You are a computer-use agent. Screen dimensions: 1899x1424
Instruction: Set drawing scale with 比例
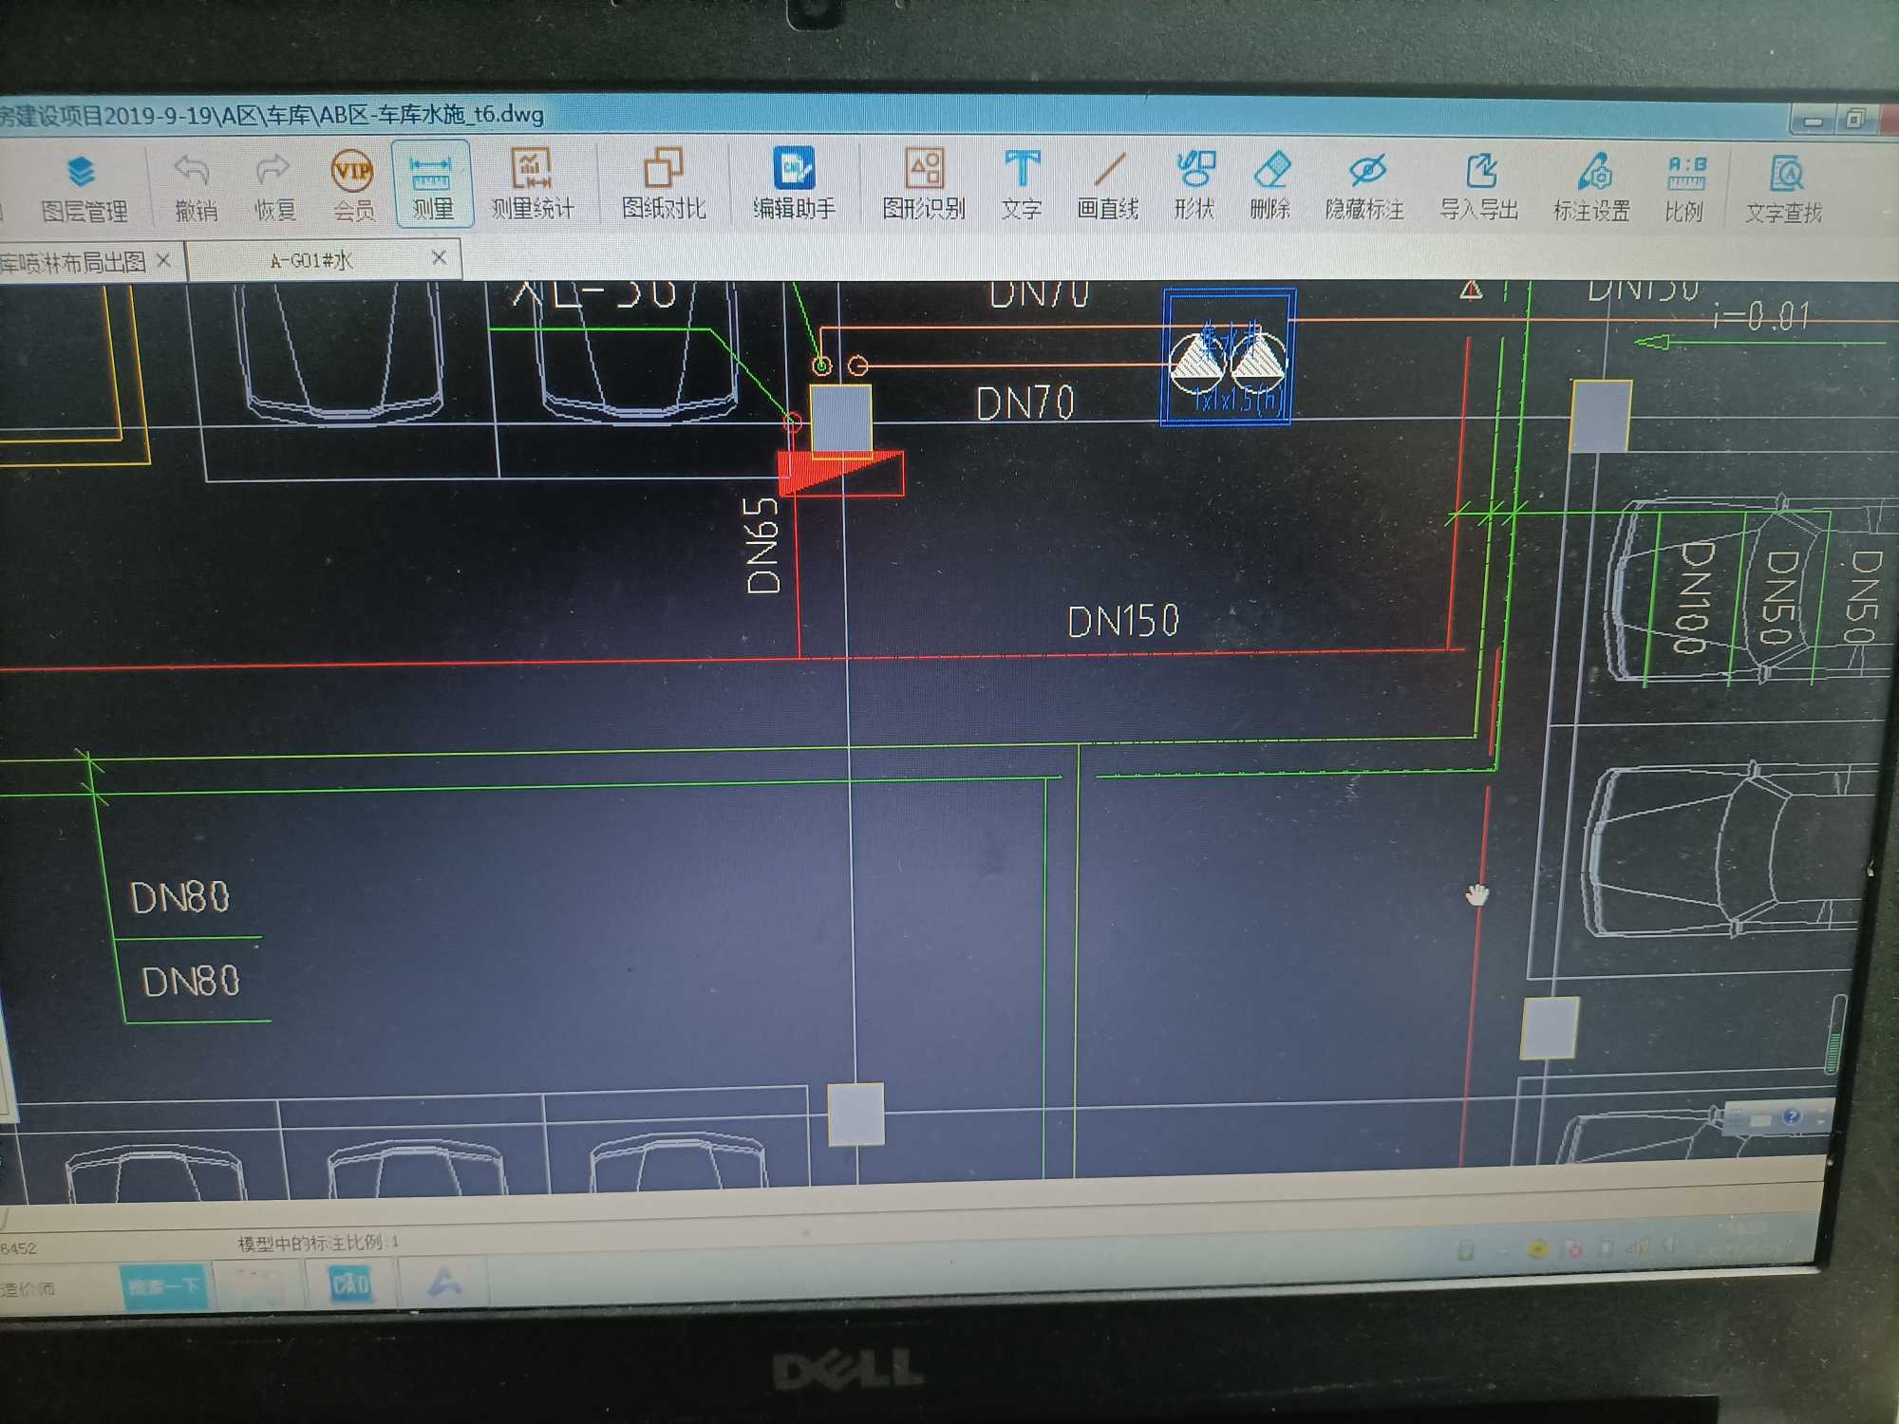coord(1685,188)
